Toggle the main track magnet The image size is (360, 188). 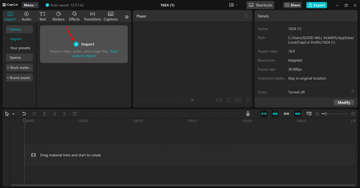264,114
